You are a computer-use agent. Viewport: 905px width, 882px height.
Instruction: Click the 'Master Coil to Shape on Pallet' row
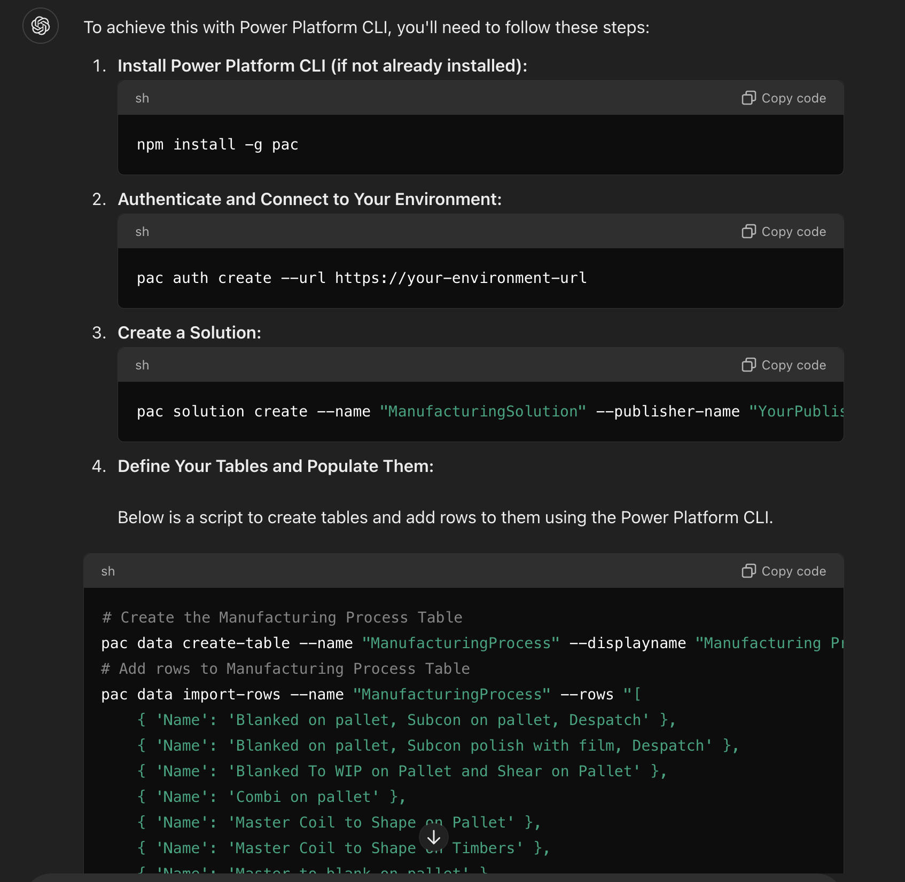click(339, 823)
